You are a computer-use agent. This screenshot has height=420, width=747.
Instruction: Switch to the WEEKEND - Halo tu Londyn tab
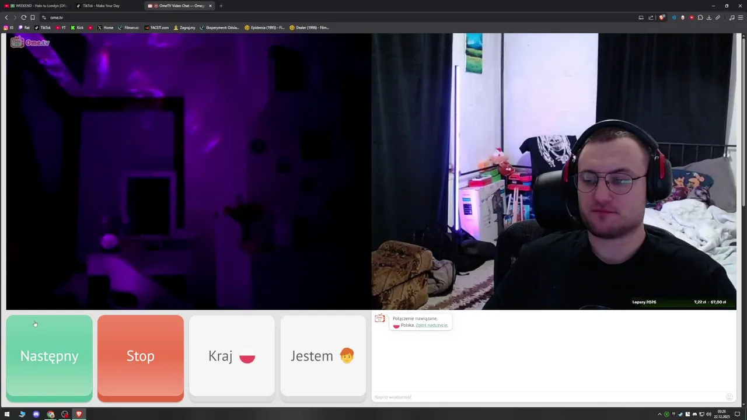[38, 6]
